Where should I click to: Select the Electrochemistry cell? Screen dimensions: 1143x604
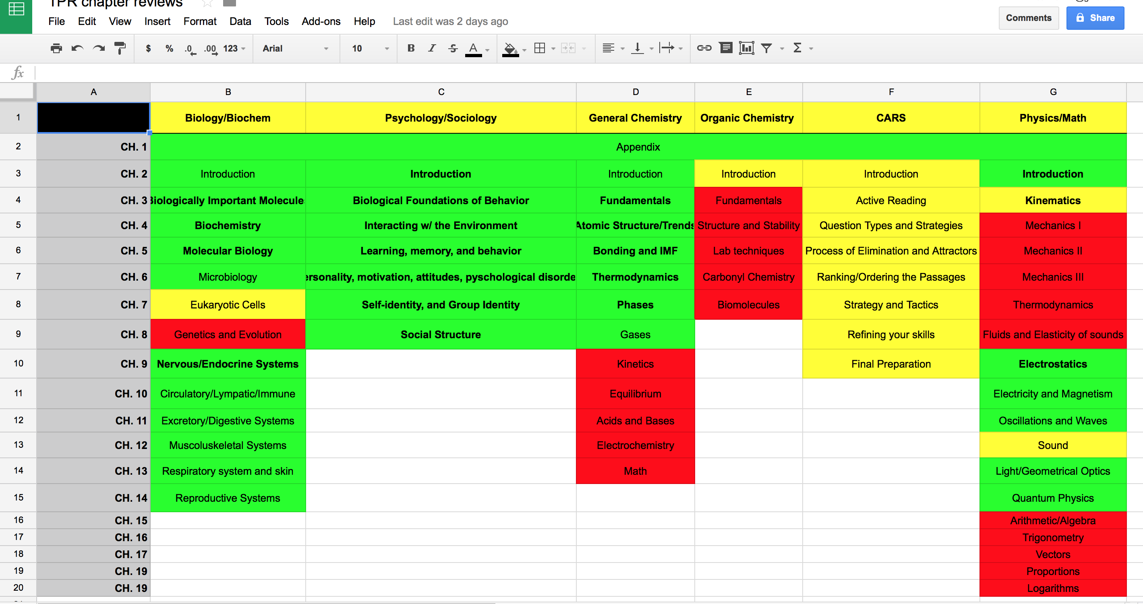(635, 445)
